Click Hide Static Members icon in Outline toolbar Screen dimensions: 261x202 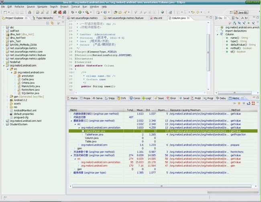pos(244,23)
